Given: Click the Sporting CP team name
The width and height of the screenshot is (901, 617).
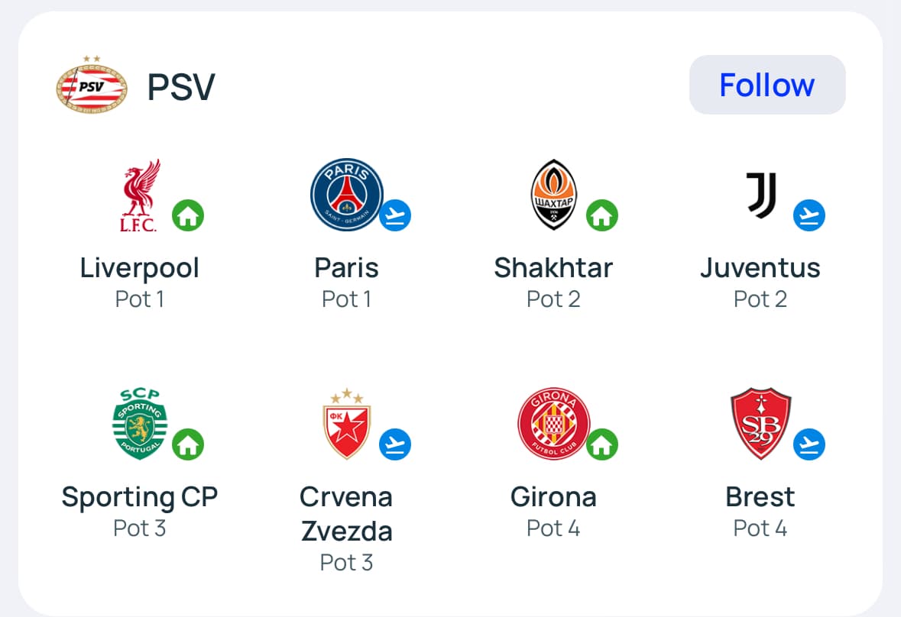Looking at the screenshot, I should pos(140,497).
